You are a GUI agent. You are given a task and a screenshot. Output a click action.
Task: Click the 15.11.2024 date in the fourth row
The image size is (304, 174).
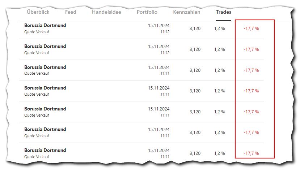pyautogui.click(x=159, y=88)
